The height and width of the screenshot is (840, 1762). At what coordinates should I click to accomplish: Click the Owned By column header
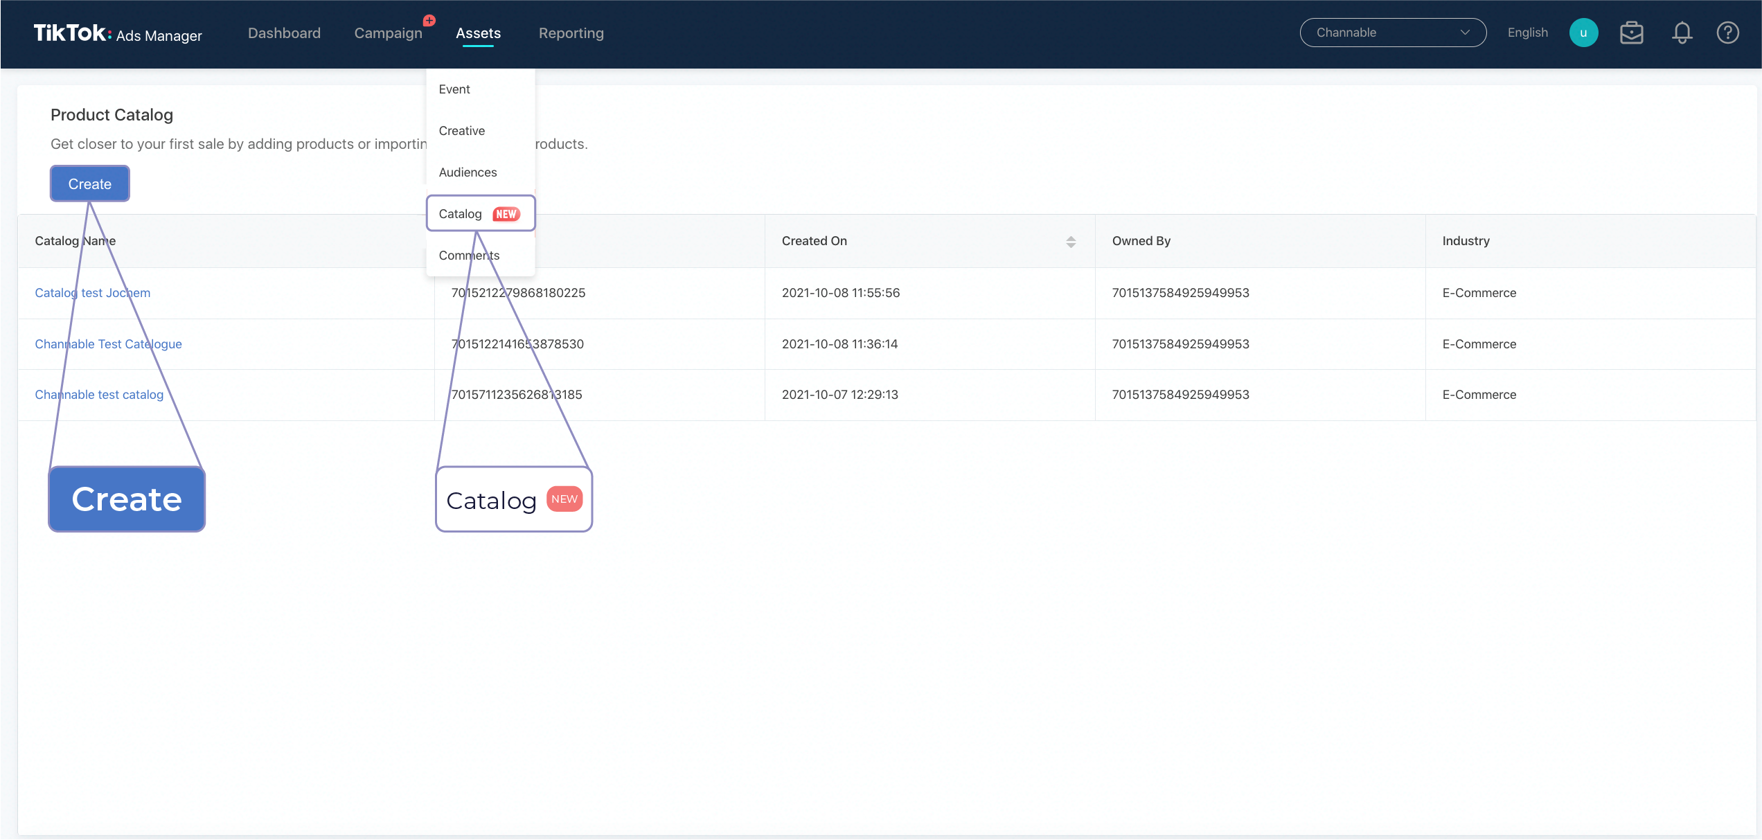[x=1141, y=241]
